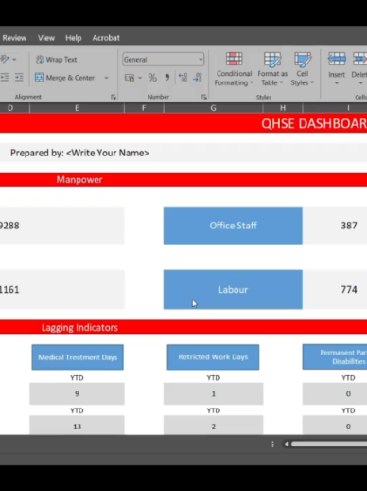Select column E header
Image resolution: width=367 pixels, height=491 pixels.
77,108
